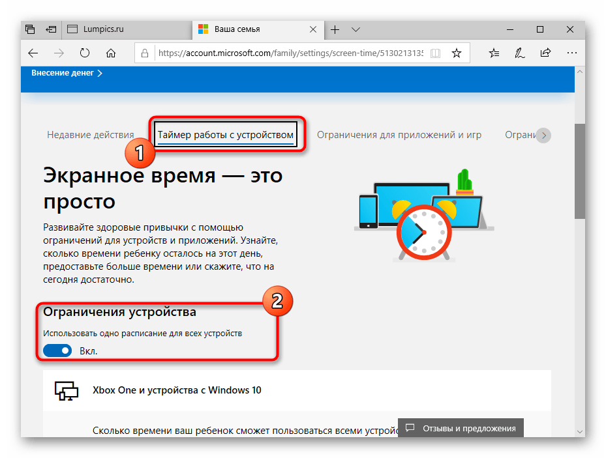Expand more settings categories with right chevron
Viewport: 606px width, 458px height.
click(x=545, y=135)
